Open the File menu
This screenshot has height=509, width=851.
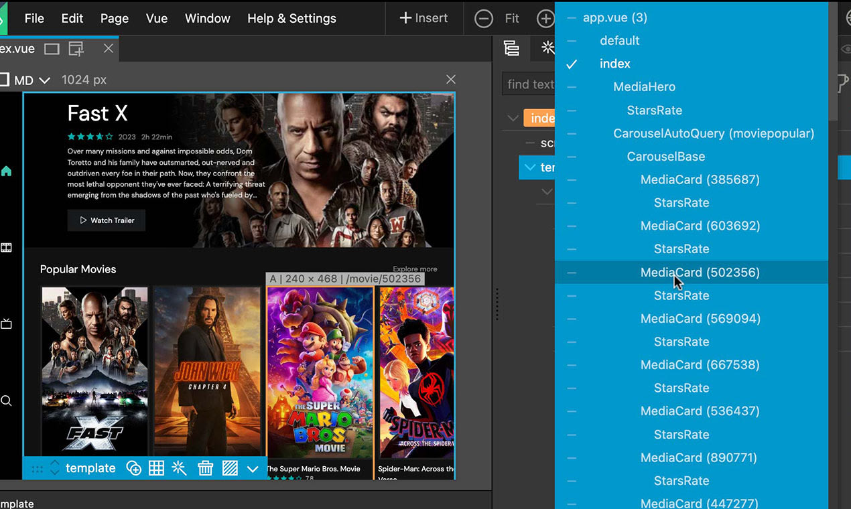point(34,18)
